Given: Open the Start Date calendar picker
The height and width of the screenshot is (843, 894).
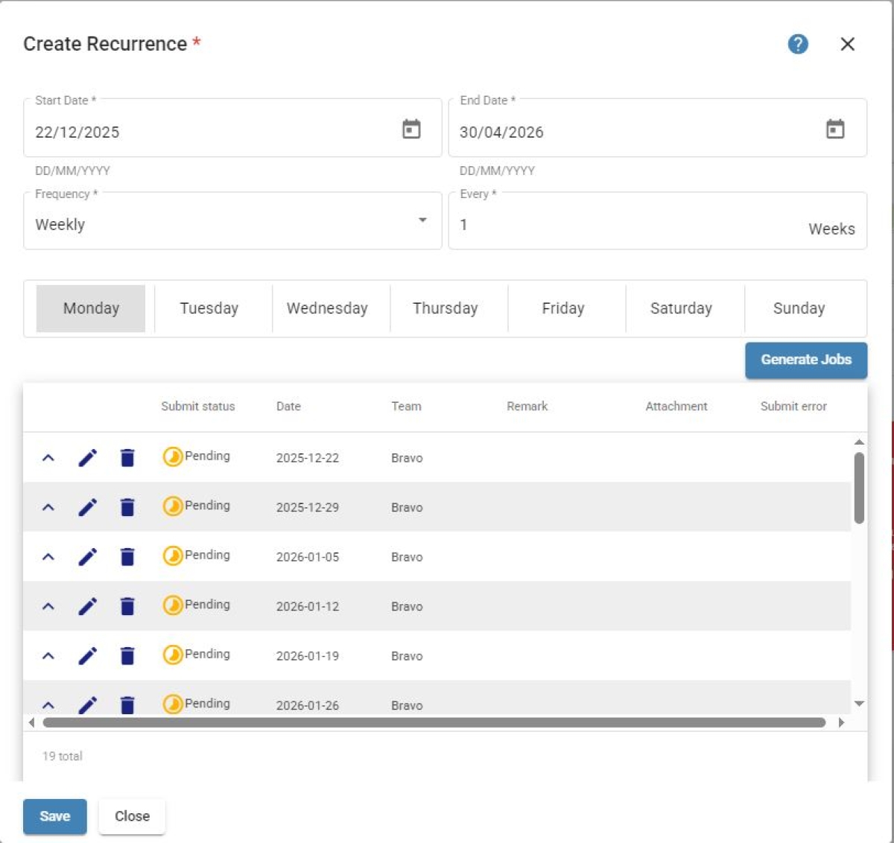Looking at the screenshot, I should 411,129.
